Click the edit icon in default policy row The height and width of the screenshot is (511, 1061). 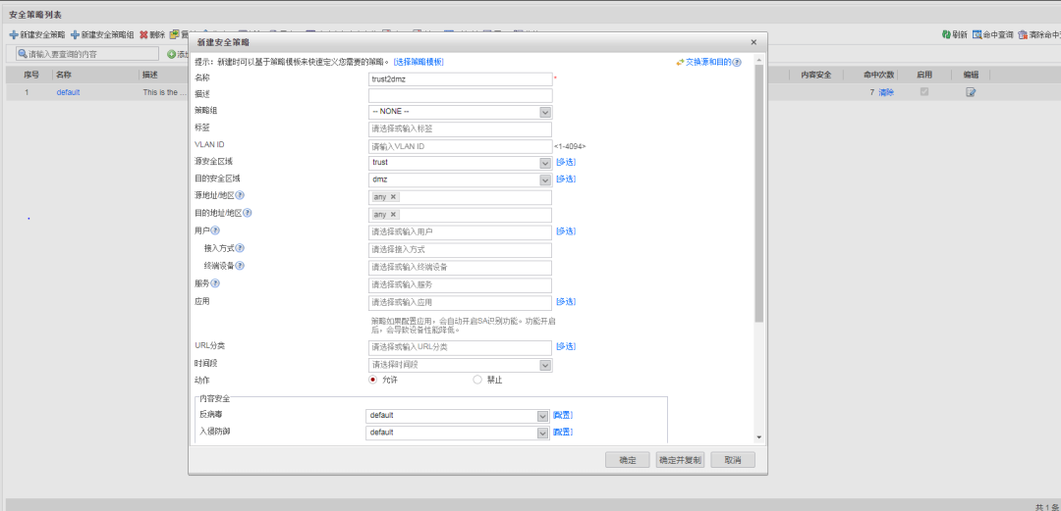pyautogui.click(x=971, y=92)
